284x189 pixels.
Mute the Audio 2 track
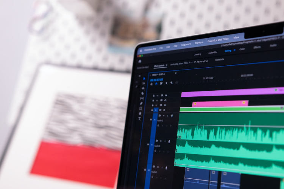[161, 141]
